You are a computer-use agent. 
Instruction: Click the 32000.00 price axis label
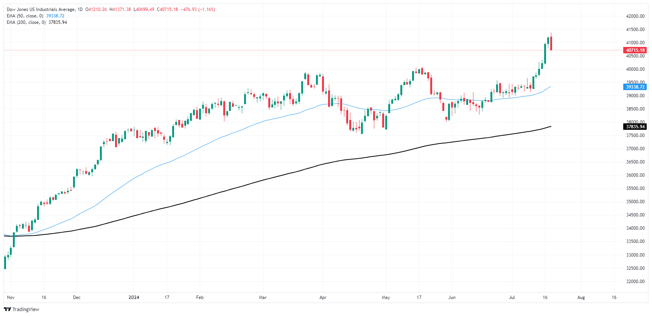pyautogui.click(x=635, y=282)
